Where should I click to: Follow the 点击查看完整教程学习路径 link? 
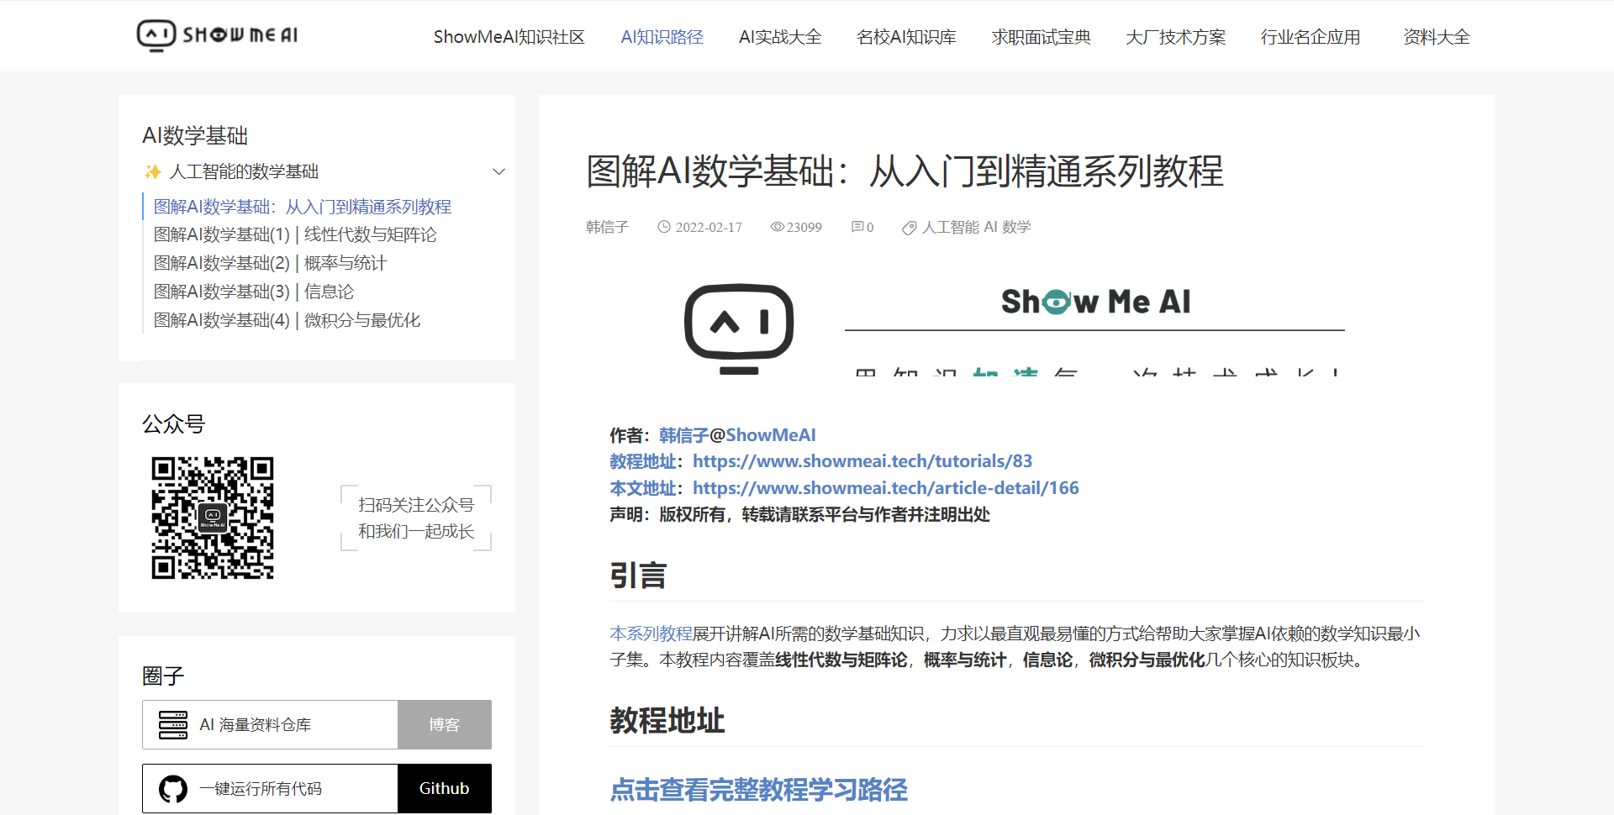[x=758, y=790]
